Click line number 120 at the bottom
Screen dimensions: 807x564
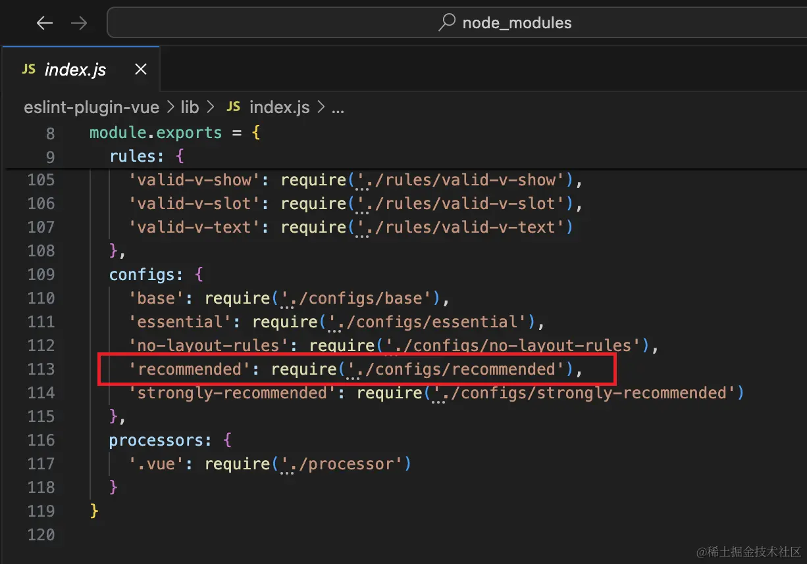41,534
